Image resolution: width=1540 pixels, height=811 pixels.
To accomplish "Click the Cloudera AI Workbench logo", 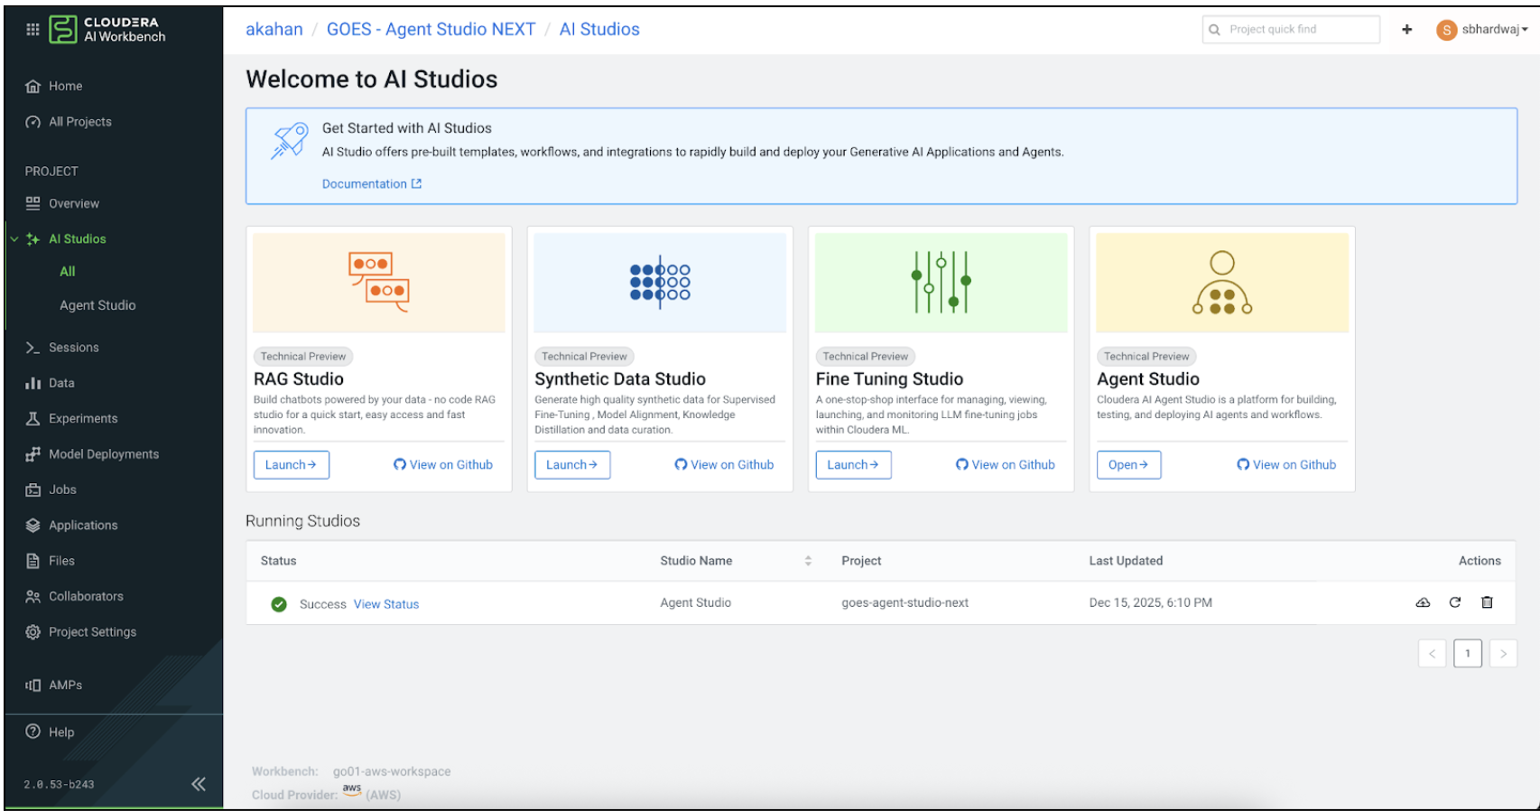I will (x=107, y=30).
